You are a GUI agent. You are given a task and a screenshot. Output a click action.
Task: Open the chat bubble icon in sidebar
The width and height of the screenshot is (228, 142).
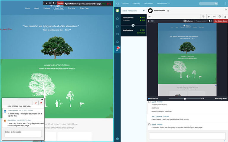[x=117, y=26]
